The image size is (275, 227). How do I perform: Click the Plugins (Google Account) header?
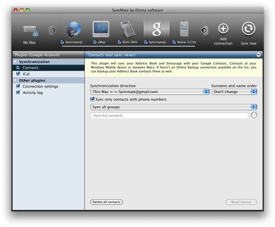[x=49, y=55]
